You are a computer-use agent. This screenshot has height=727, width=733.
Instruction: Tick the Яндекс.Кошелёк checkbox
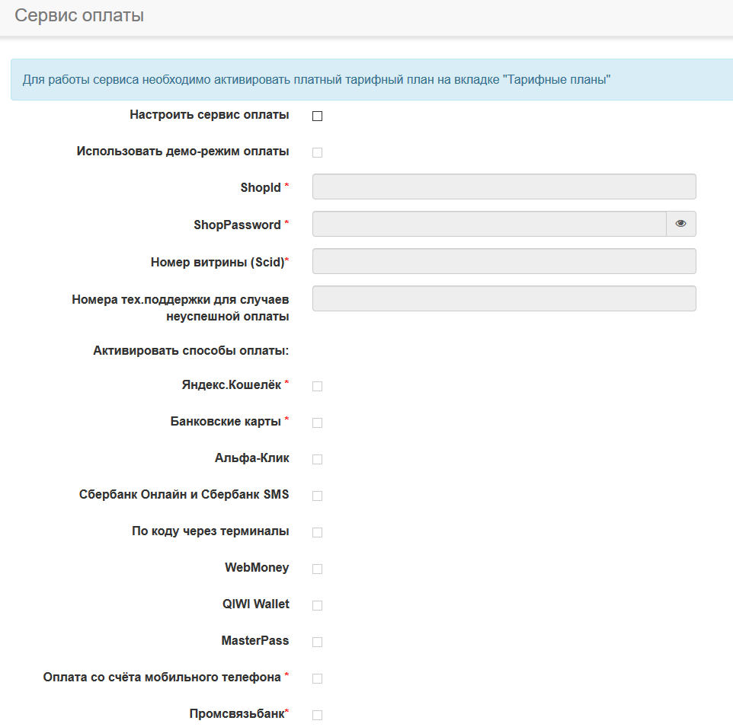click(x=318, y=386)
